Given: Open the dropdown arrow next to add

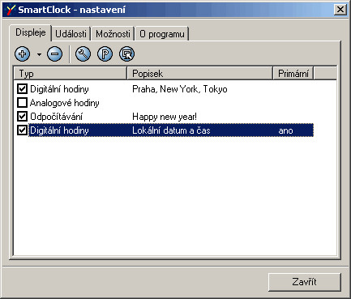Looking at the screenshot, I should [40, 54].
